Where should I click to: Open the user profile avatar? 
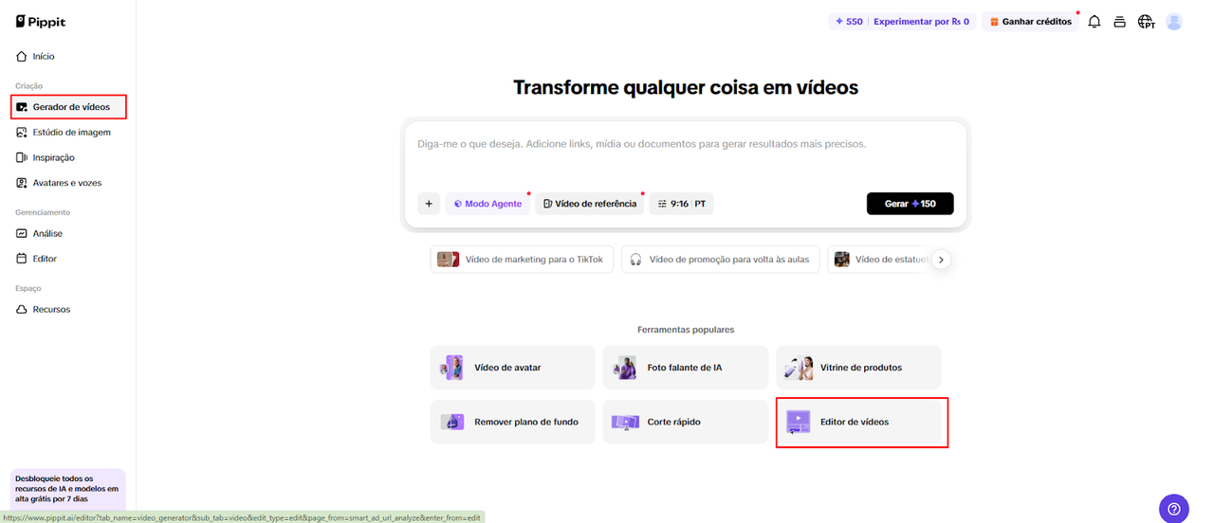(1174, 22)
